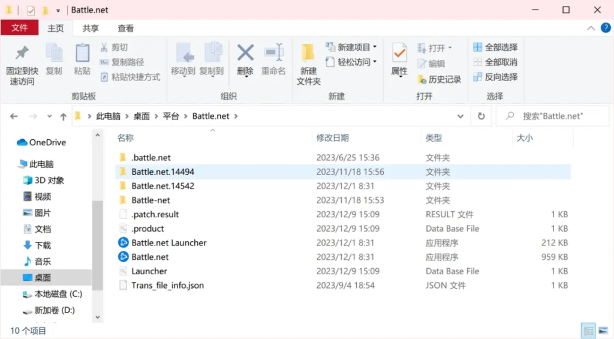The height and width of the screenshot is (339, 614).
Task: Select OneDrive in the navigation pane
Action: coord(41,142)
